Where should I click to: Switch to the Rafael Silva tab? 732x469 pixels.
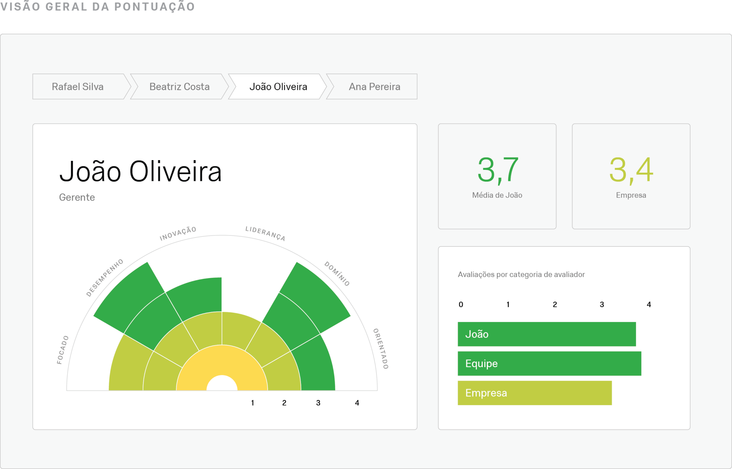point(78,87)
